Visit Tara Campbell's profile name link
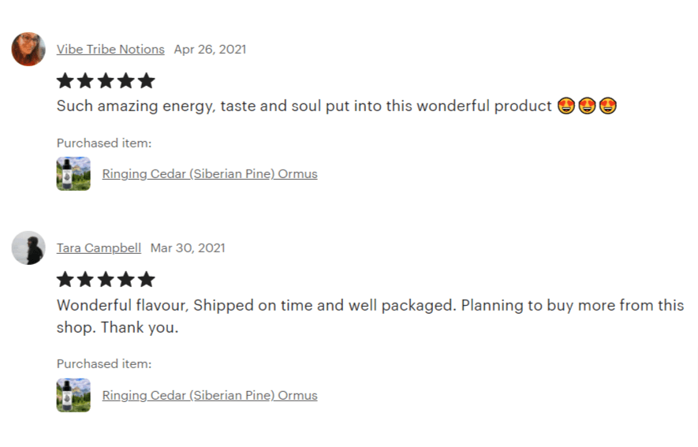 click(99, 248)
